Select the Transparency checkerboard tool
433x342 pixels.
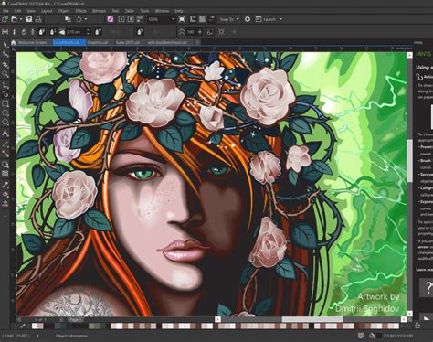point(5,174)
